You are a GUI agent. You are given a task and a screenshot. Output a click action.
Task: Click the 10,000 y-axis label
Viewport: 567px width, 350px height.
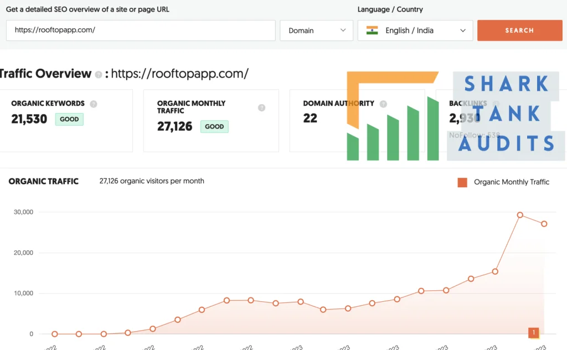point(23,293)
